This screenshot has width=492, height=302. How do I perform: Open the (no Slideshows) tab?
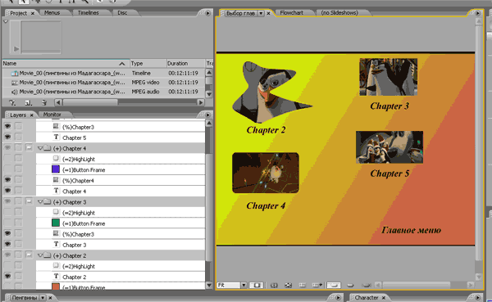pos(339,13)
